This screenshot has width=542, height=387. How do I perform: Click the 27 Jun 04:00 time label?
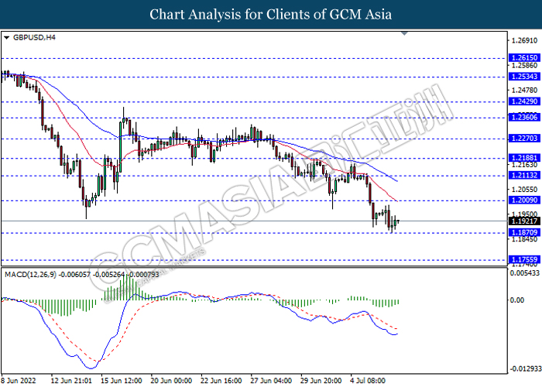[271, 381]
